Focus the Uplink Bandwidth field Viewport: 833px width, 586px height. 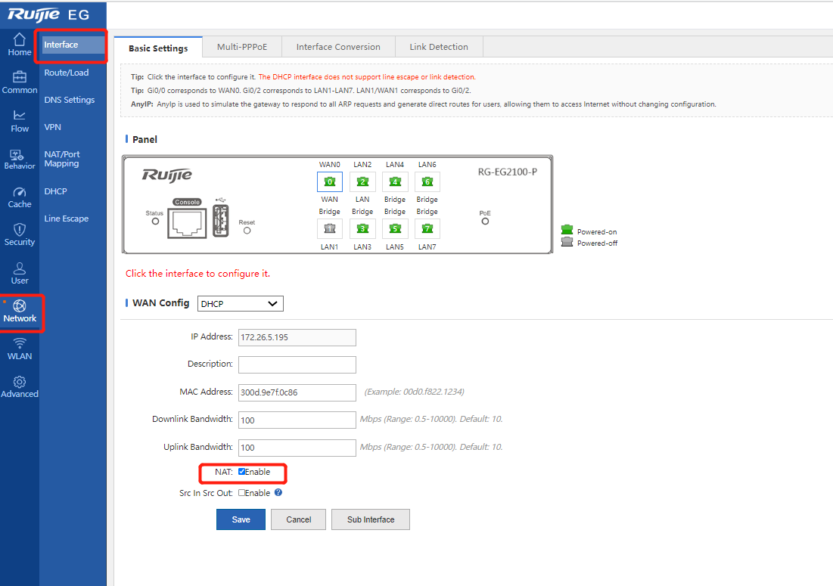point(297,448)
